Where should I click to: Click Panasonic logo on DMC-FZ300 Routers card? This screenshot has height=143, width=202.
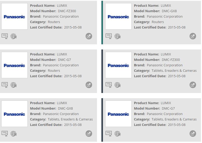pyautogui.click(x=14, y=17)
